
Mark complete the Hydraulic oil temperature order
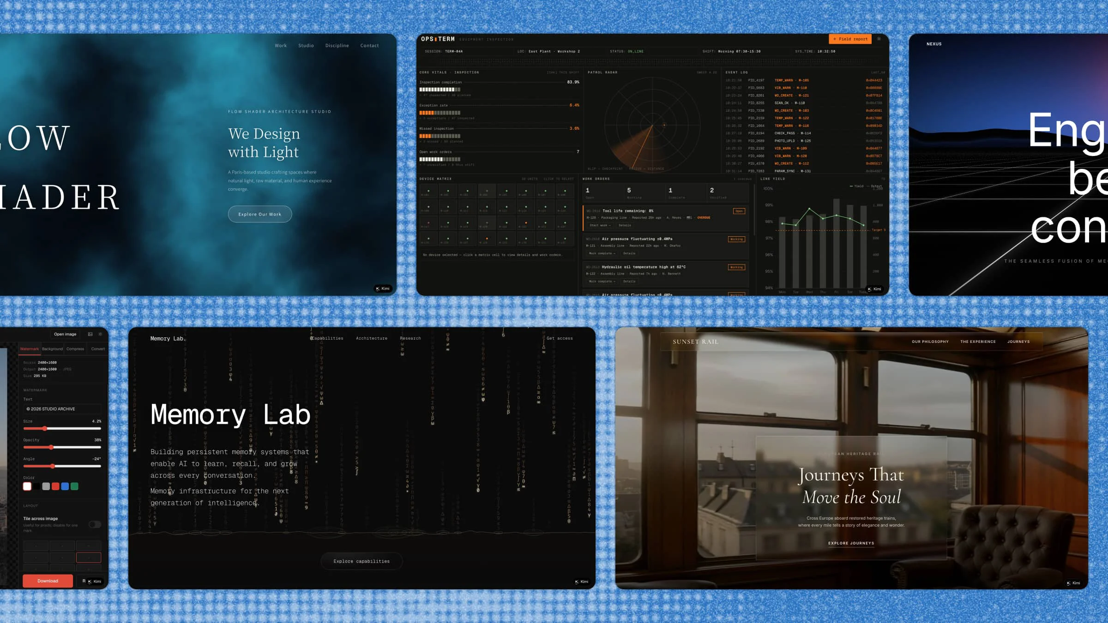[602, 282]
